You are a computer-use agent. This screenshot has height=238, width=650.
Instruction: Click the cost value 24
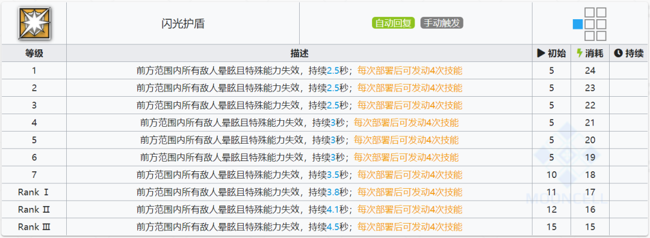pyautogui.click(x=590, y=71)
